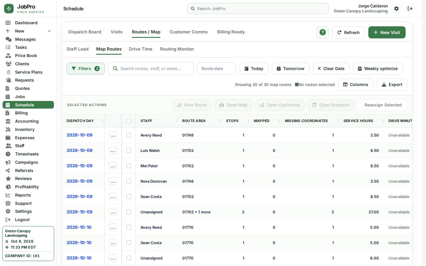Toggle the select-all checkbox in table header

click(x=129, y=121)
